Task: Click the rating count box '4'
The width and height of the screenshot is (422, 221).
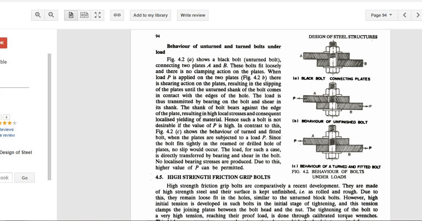Action: point(6,117)
